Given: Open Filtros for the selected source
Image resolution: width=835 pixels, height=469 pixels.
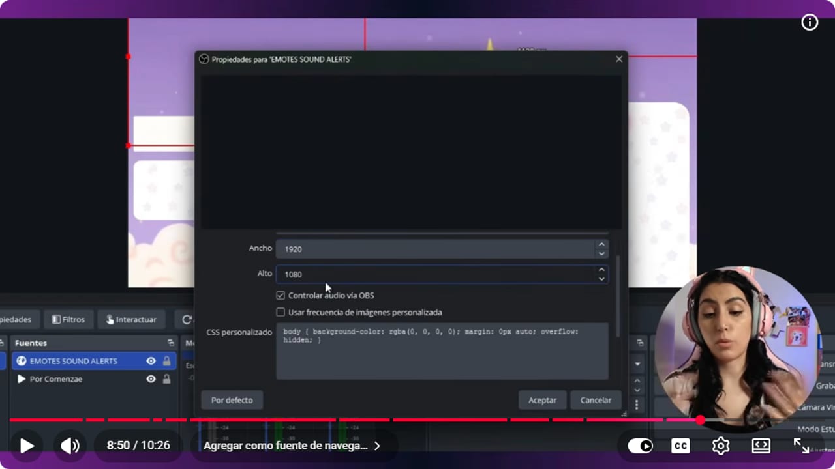Looking at the screenshot, I should (x=68, y=319).
